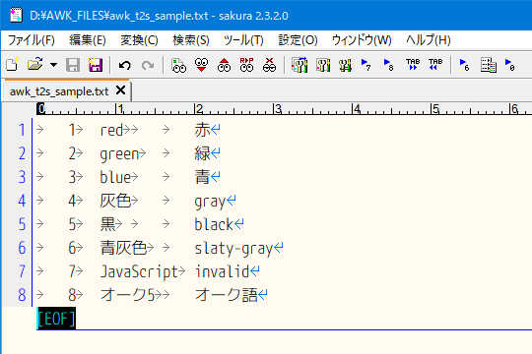Image resolution: width=532 pixels, height=354 pixels.
Task: Click 'オーク5' in line 8
Action: pyautogui.click(x=127, y=295)
